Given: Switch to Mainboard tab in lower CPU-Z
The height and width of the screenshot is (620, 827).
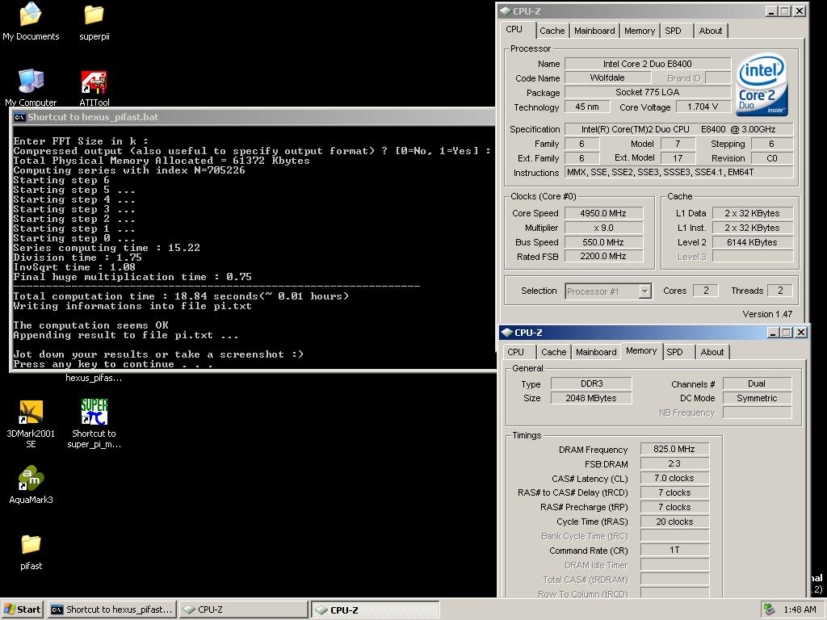Looking at the screenshot, I should click(x=596, y=352).
